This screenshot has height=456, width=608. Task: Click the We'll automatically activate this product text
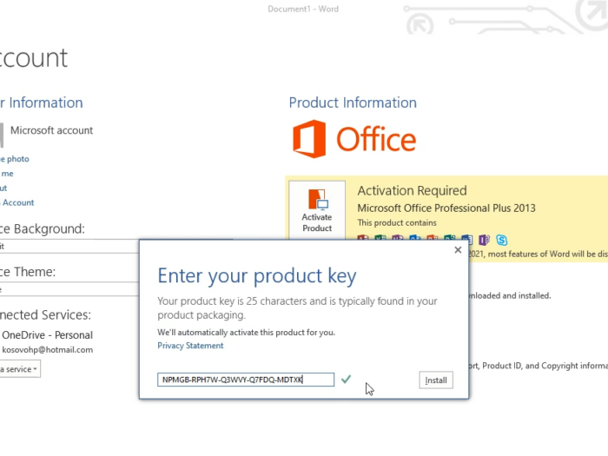tap(246, 333)
